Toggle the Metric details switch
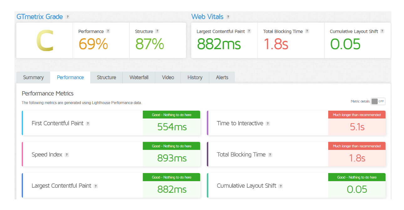 [x=378, y=101]
